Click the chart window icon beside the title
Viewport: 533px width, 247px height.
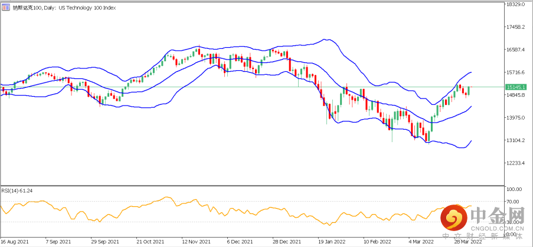pyautogui.click(x=6, y=8)
